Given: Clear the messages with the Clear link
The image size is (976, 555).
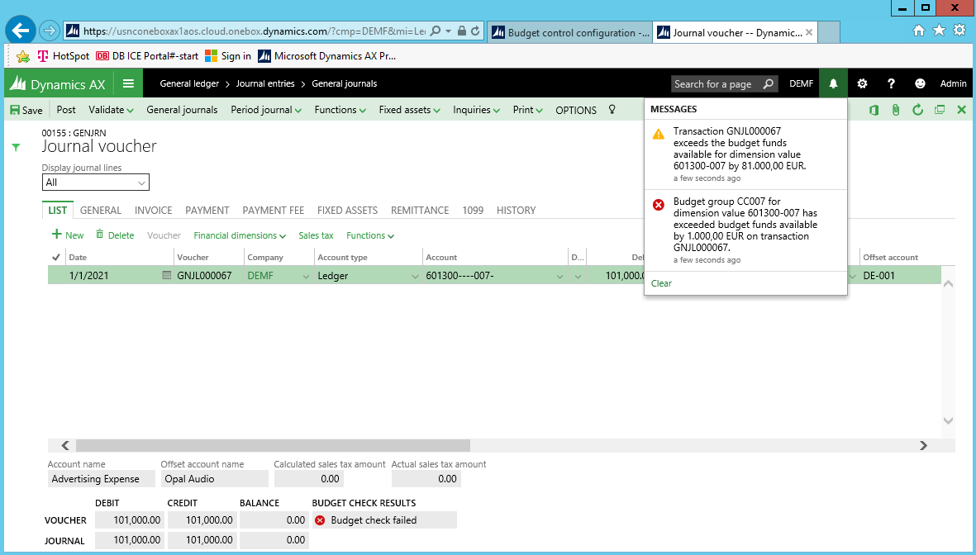Looking at the screenshot, I should (x=661, y=283).
